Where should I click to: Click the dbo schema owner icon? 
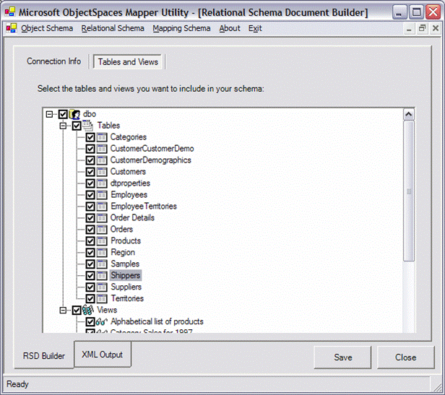[74, 114]
